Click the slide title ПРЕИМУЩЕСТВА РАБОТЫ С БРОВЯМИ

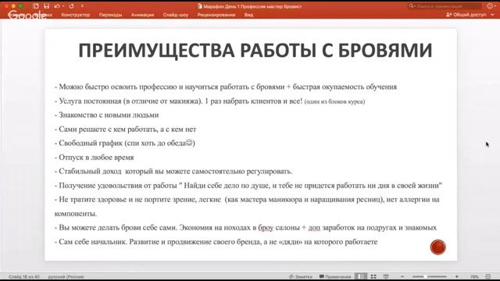click(255, 50)
